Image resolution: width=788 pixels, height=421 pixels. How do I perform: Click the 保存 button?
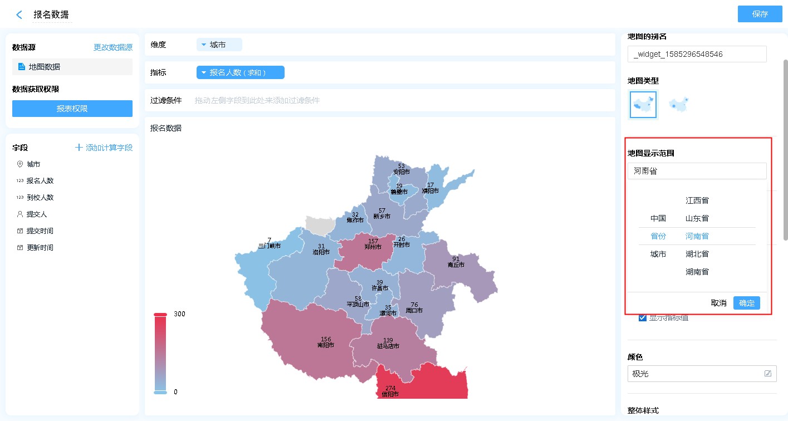click(x=760, y=14)
